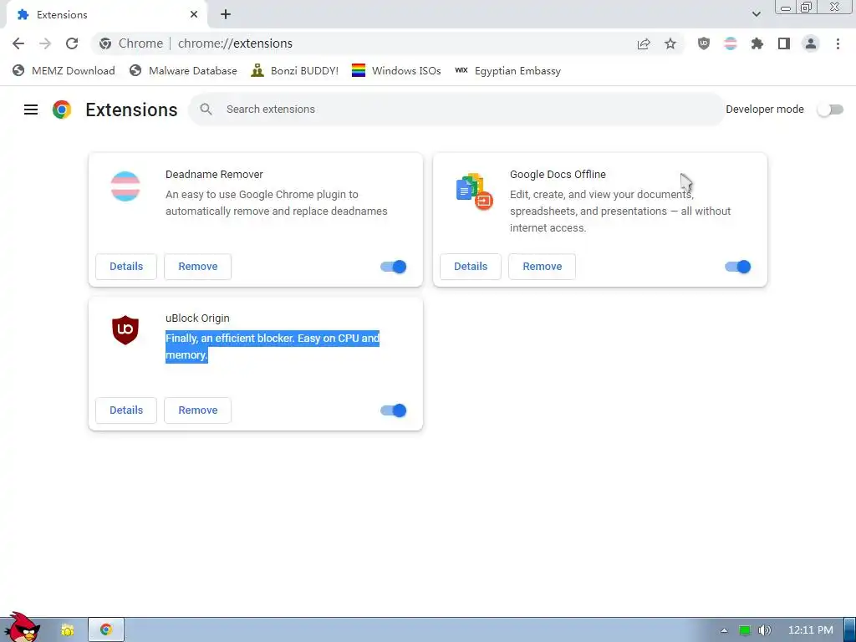Open Windows ISOs bookmark
The width and height of the screenshot is (856, 642).
point(396,71)
